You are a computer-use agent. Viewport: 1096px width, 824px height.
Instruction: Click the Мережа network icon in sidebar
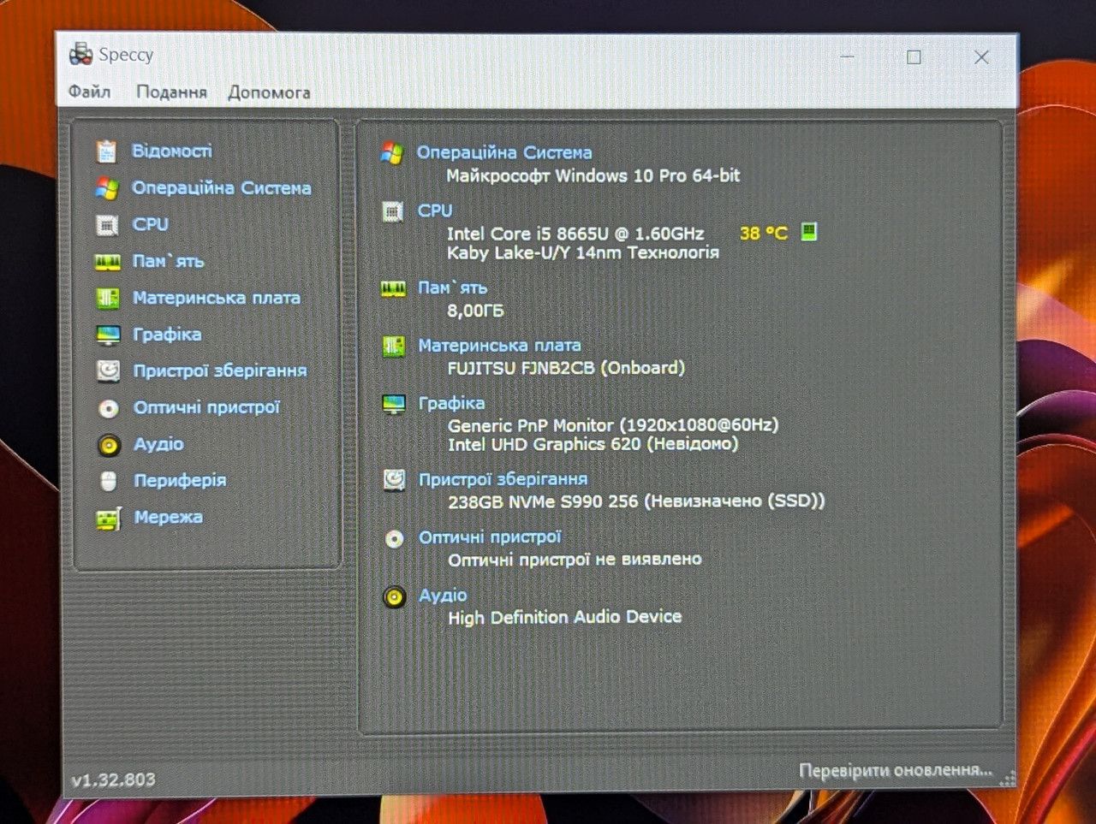(x=109, y=519)
